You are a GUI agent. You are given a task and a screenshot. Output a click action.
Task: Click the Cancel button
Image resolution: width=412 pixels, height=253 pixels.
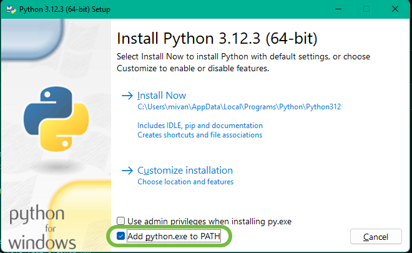pos(376,237)
